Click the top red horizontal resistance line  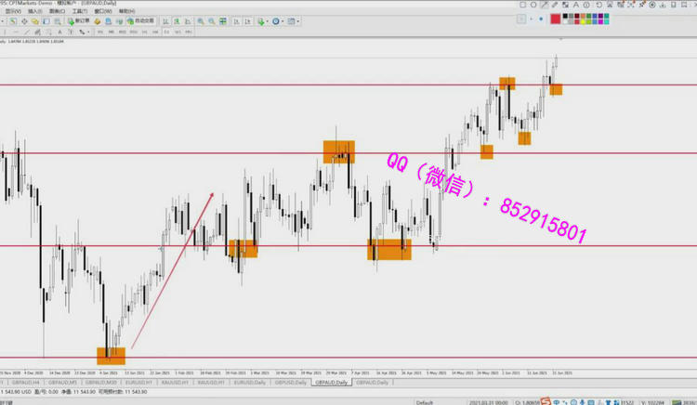pos(279,85)
